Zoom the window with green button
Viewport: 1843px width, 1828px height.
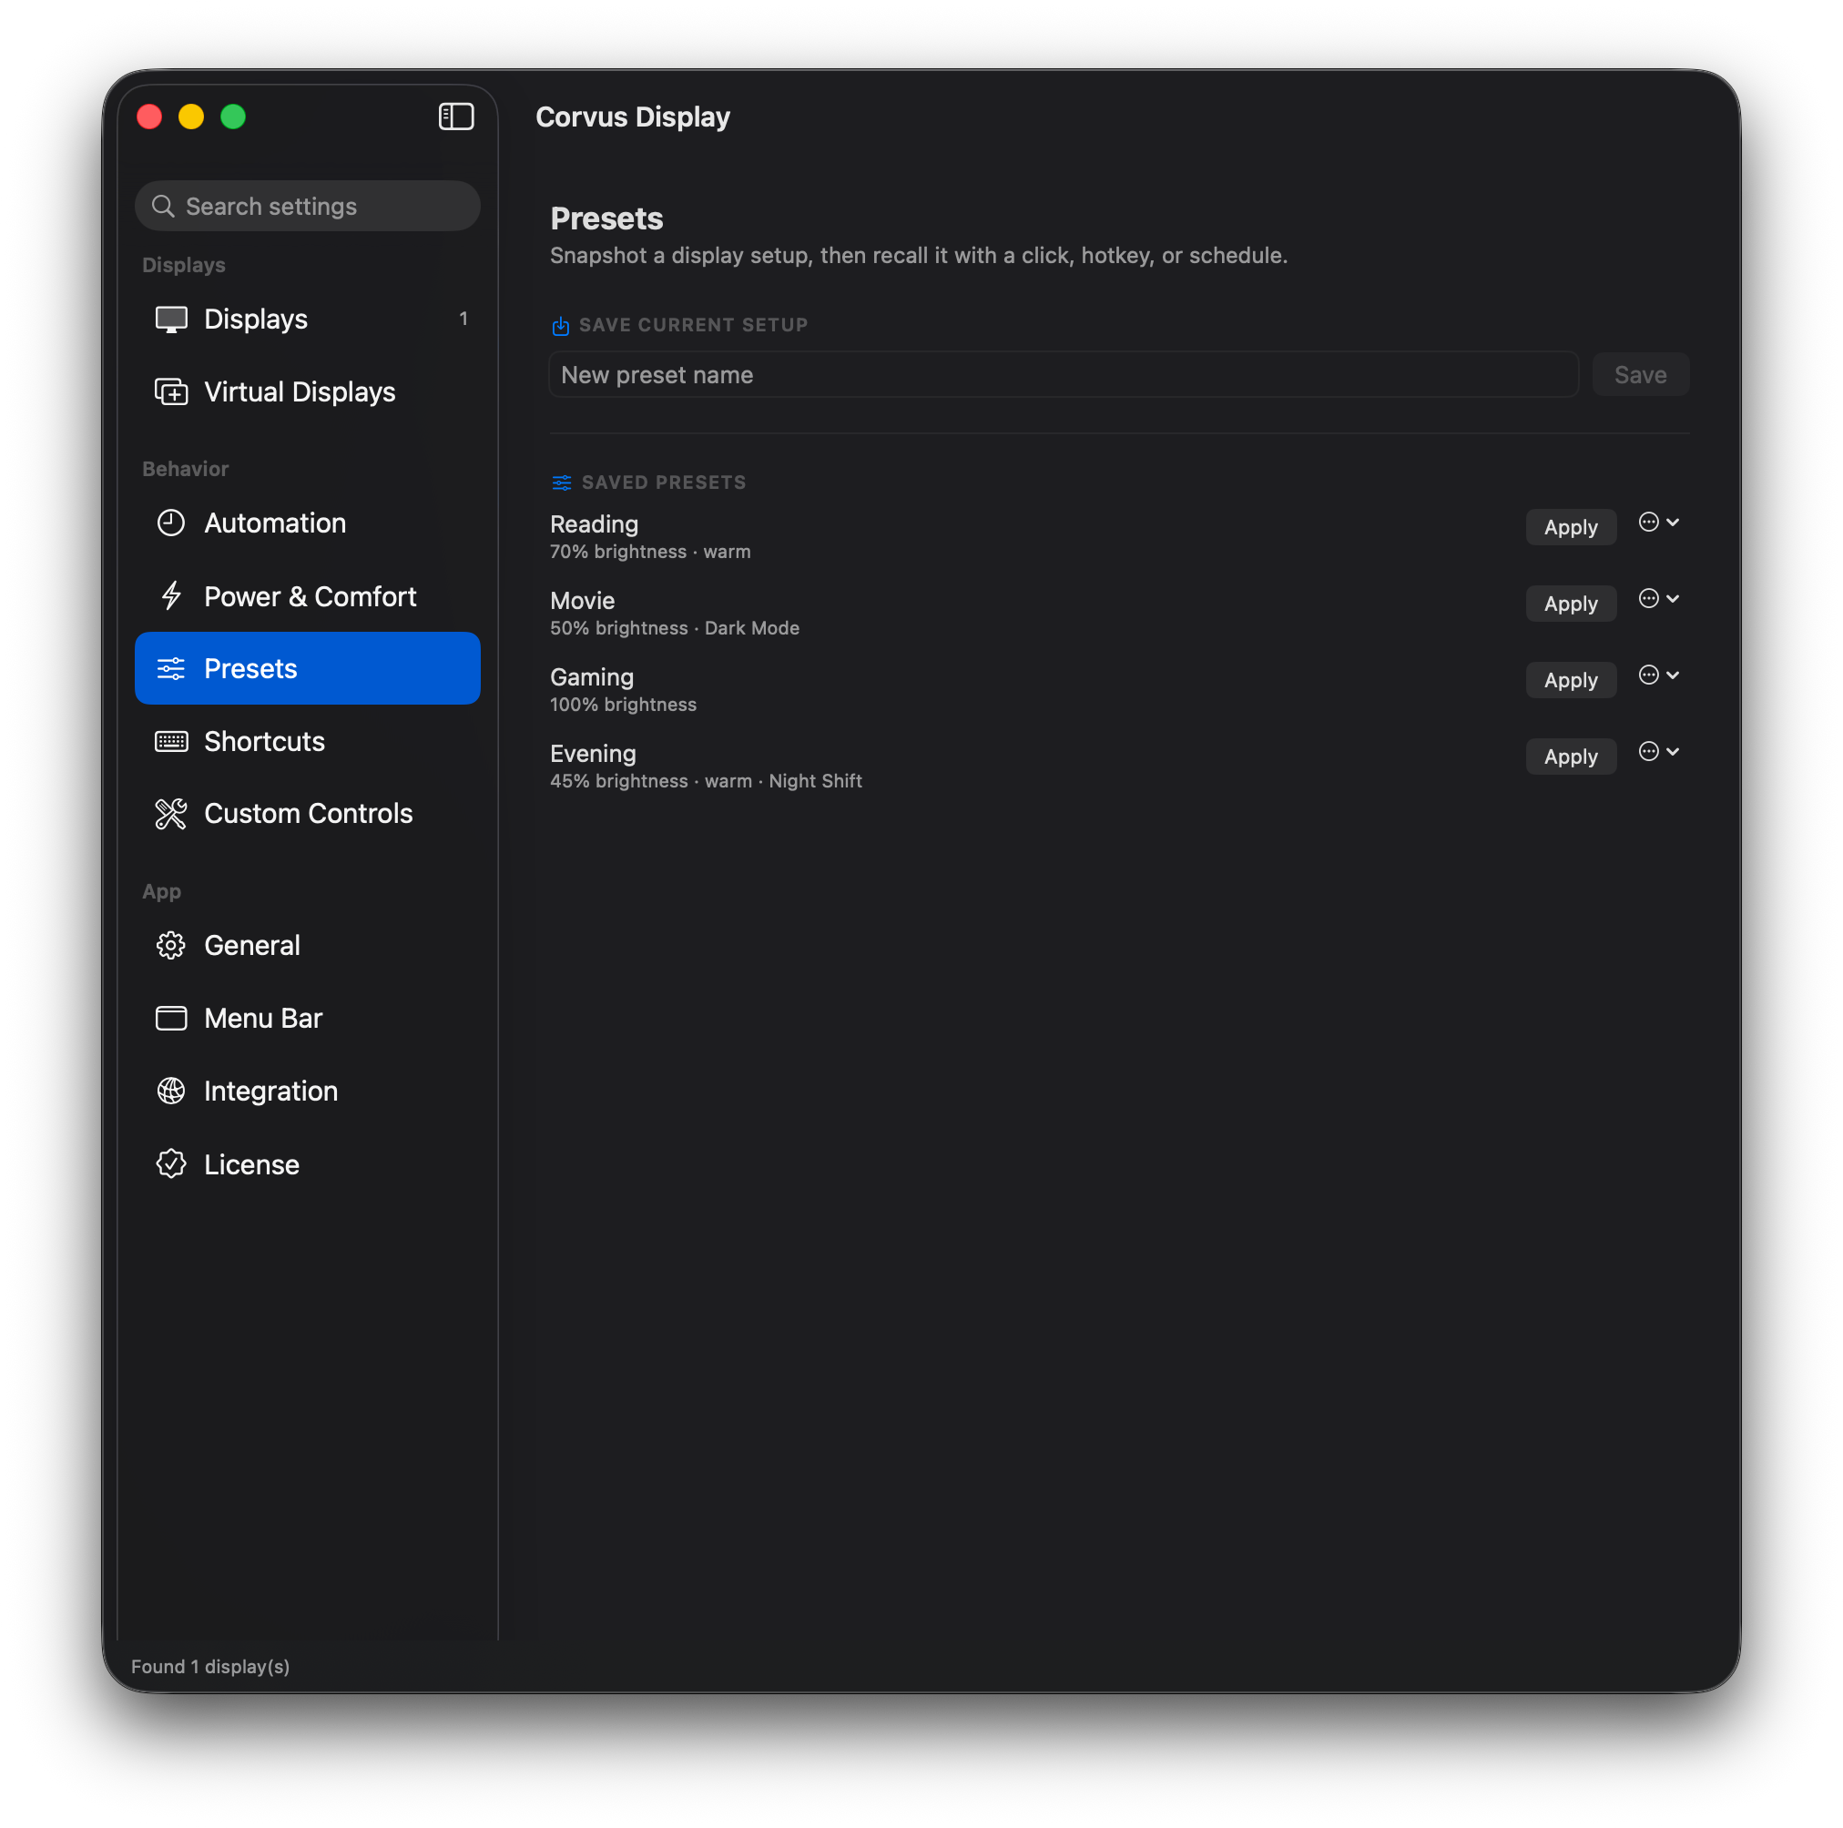234,117
